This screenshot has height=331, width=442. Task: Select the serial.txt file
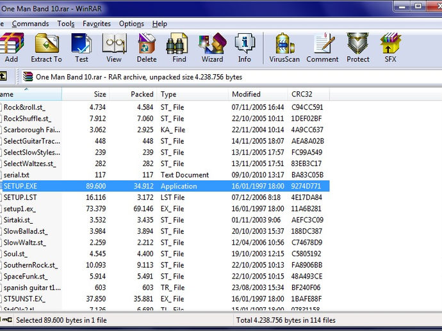[17, 174]
